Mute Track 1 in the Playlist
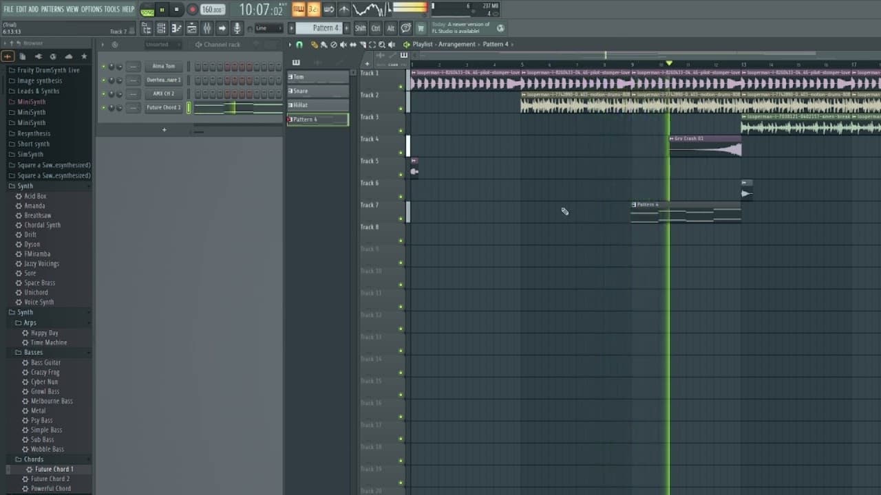Viewport: 881px width, 495px height. (401, 87)
